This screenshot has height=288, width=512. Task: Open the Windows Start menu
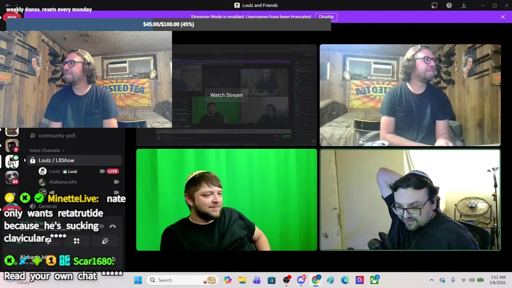point(138,280)
